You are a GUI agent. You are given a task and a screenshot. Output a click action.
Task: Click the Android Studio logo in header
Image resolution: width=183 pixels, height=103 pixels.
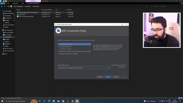pos(58,31)
